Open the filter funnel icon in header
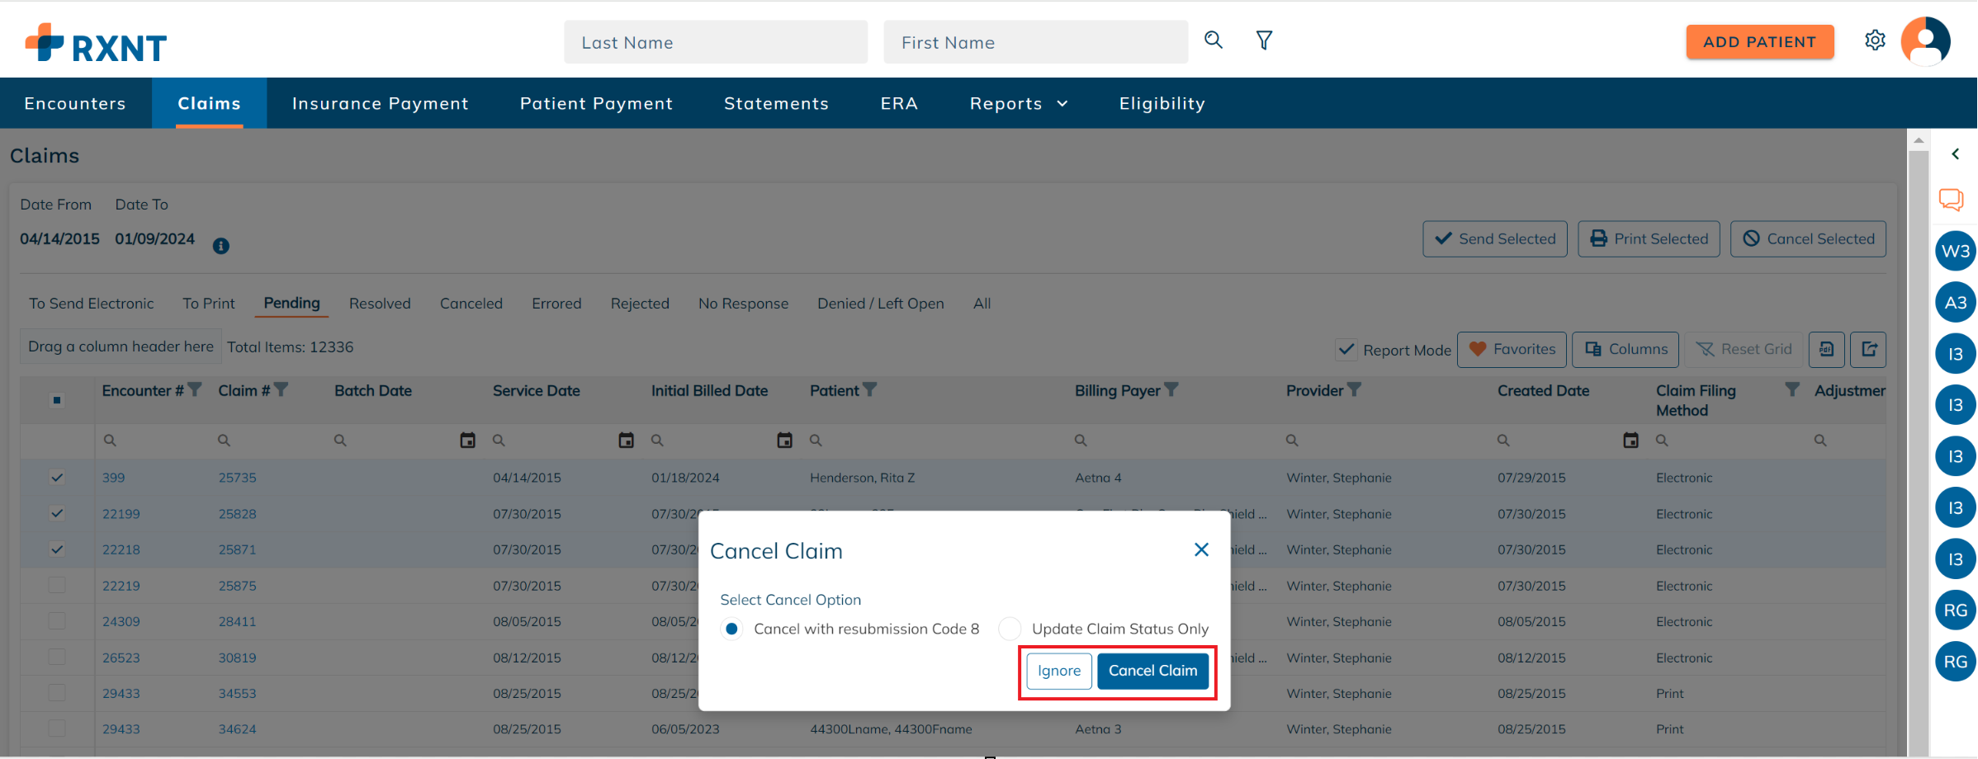This screenshot has width=1978, height=759. (1264, 40)
